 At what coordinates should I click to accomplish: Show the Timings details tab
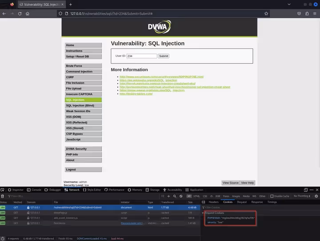click(x=272, y=202)
